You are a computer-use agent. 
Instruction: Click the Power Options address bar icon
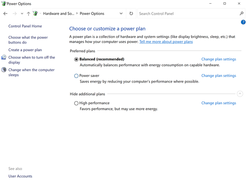pos(36,13)
